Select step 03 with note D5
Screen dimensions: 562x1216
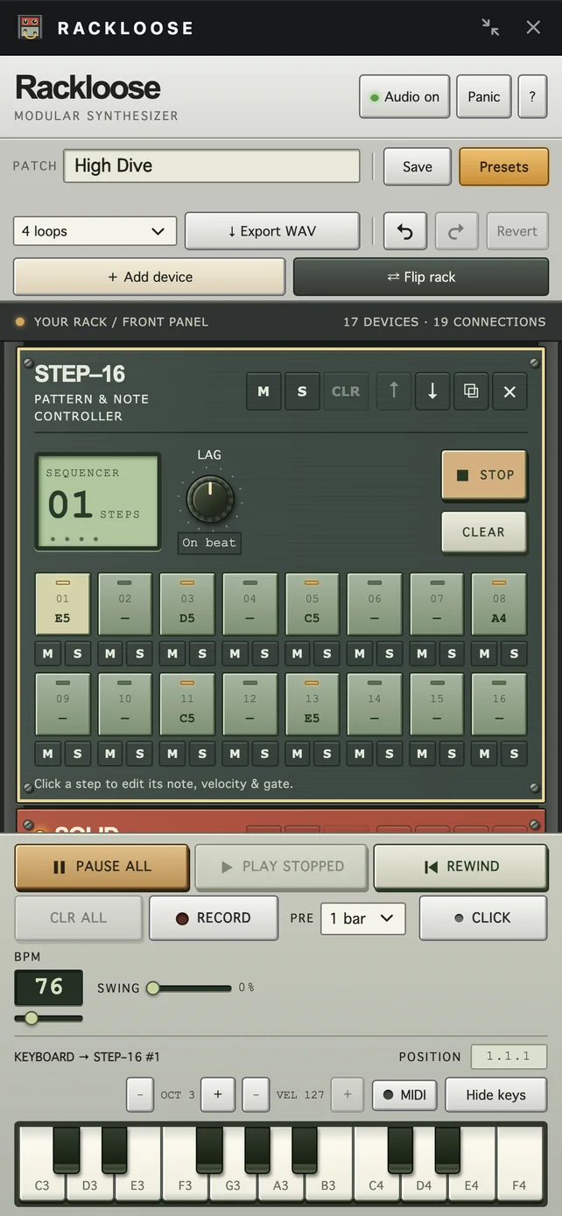[x=187, y=604]
